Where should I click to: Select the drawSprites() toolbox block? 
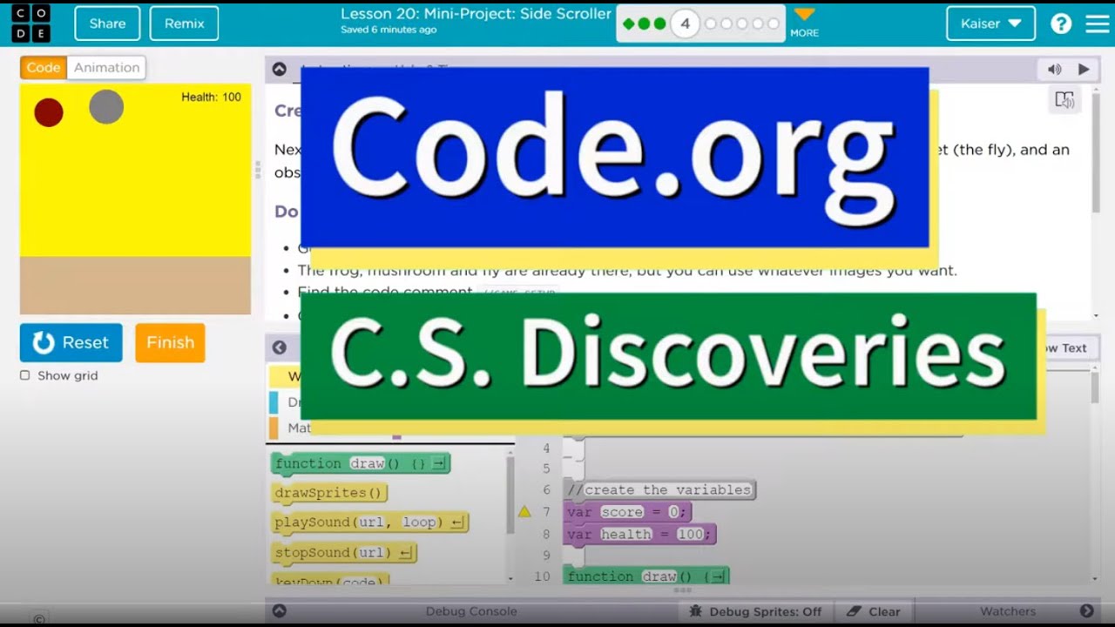point(329,493)
